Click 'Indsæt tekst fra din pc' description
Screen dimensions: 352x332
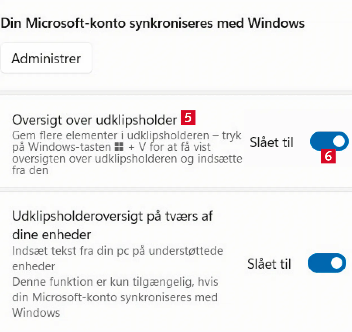tap(117, 251)
